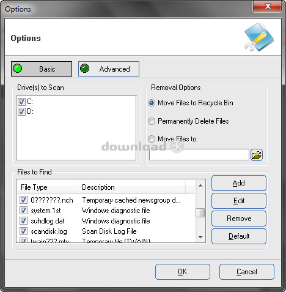
Task: Toggle the system.1st file checkbox
Action: click(23, 210)
